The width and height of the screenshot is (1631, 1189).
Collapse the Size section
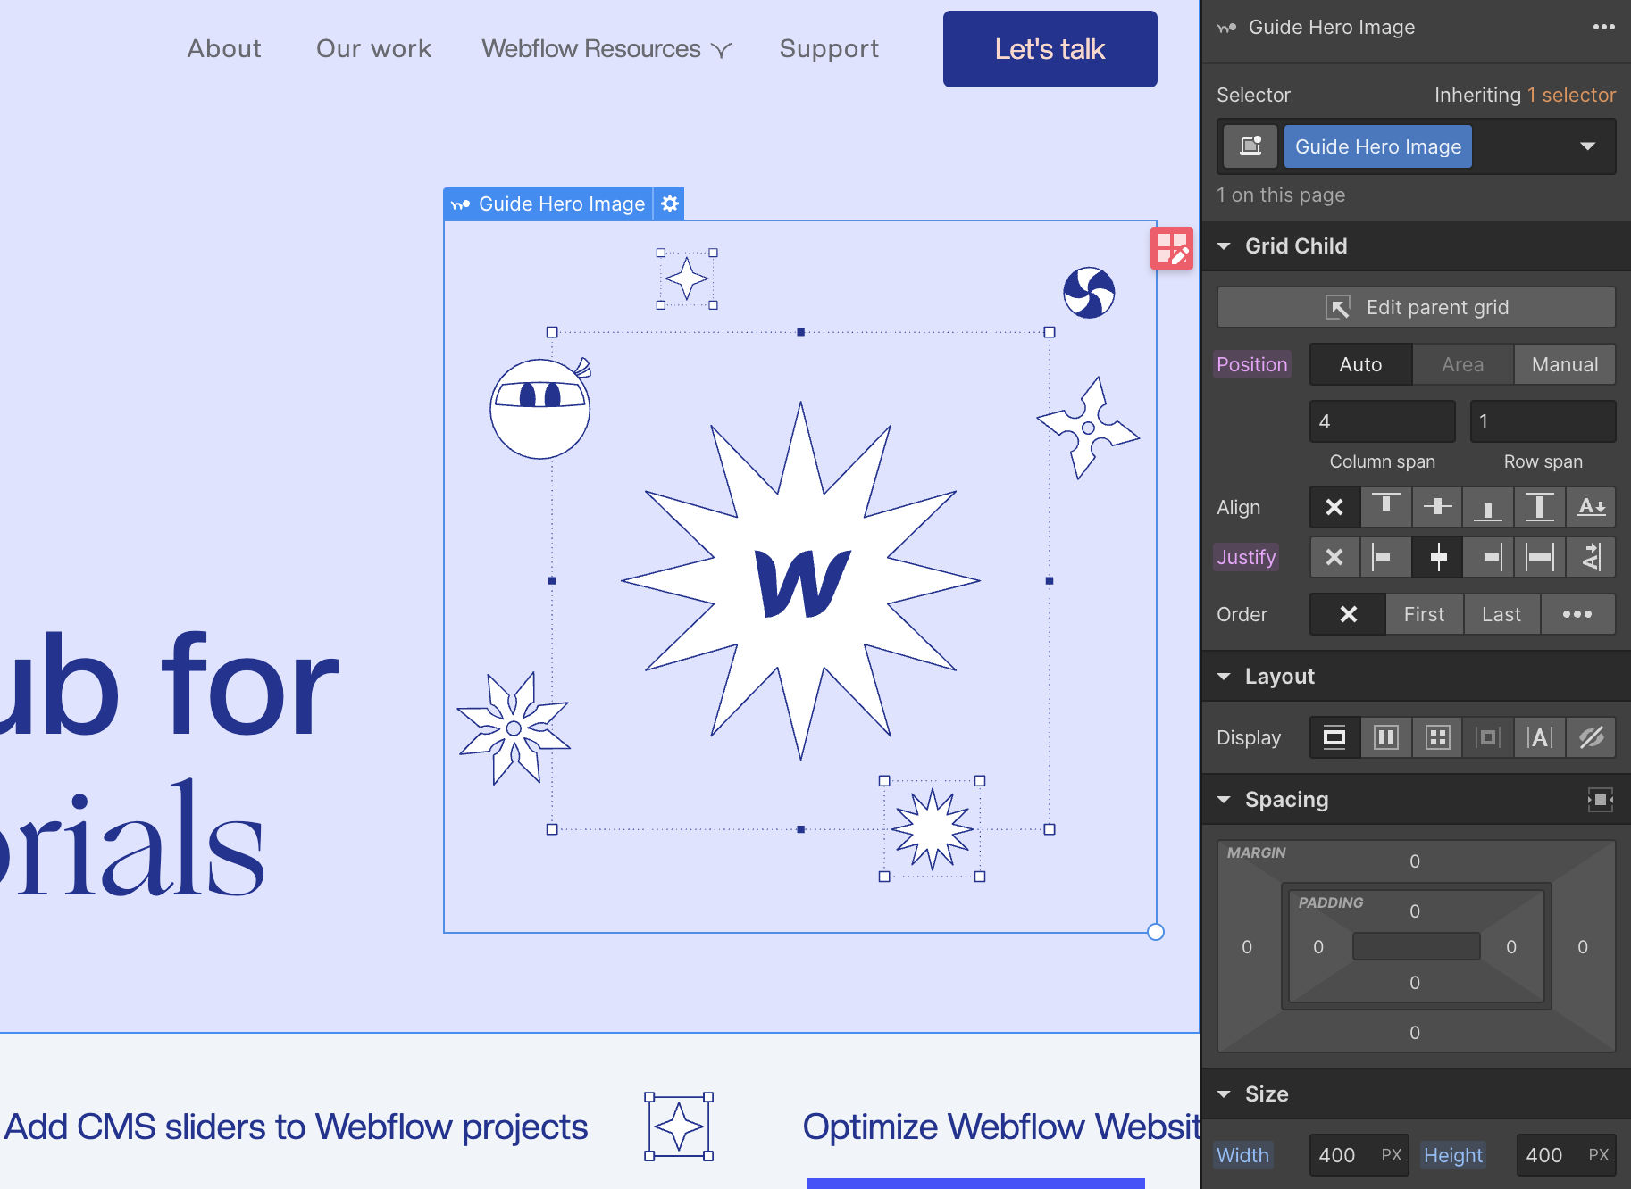[1225, 1094]
